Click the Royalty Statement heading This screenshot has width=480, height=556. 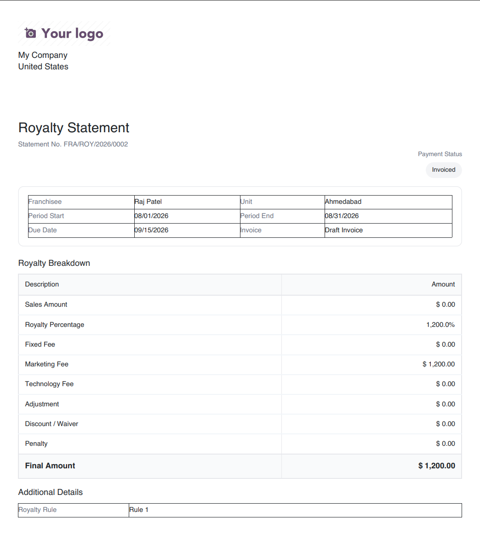point(74,128)
